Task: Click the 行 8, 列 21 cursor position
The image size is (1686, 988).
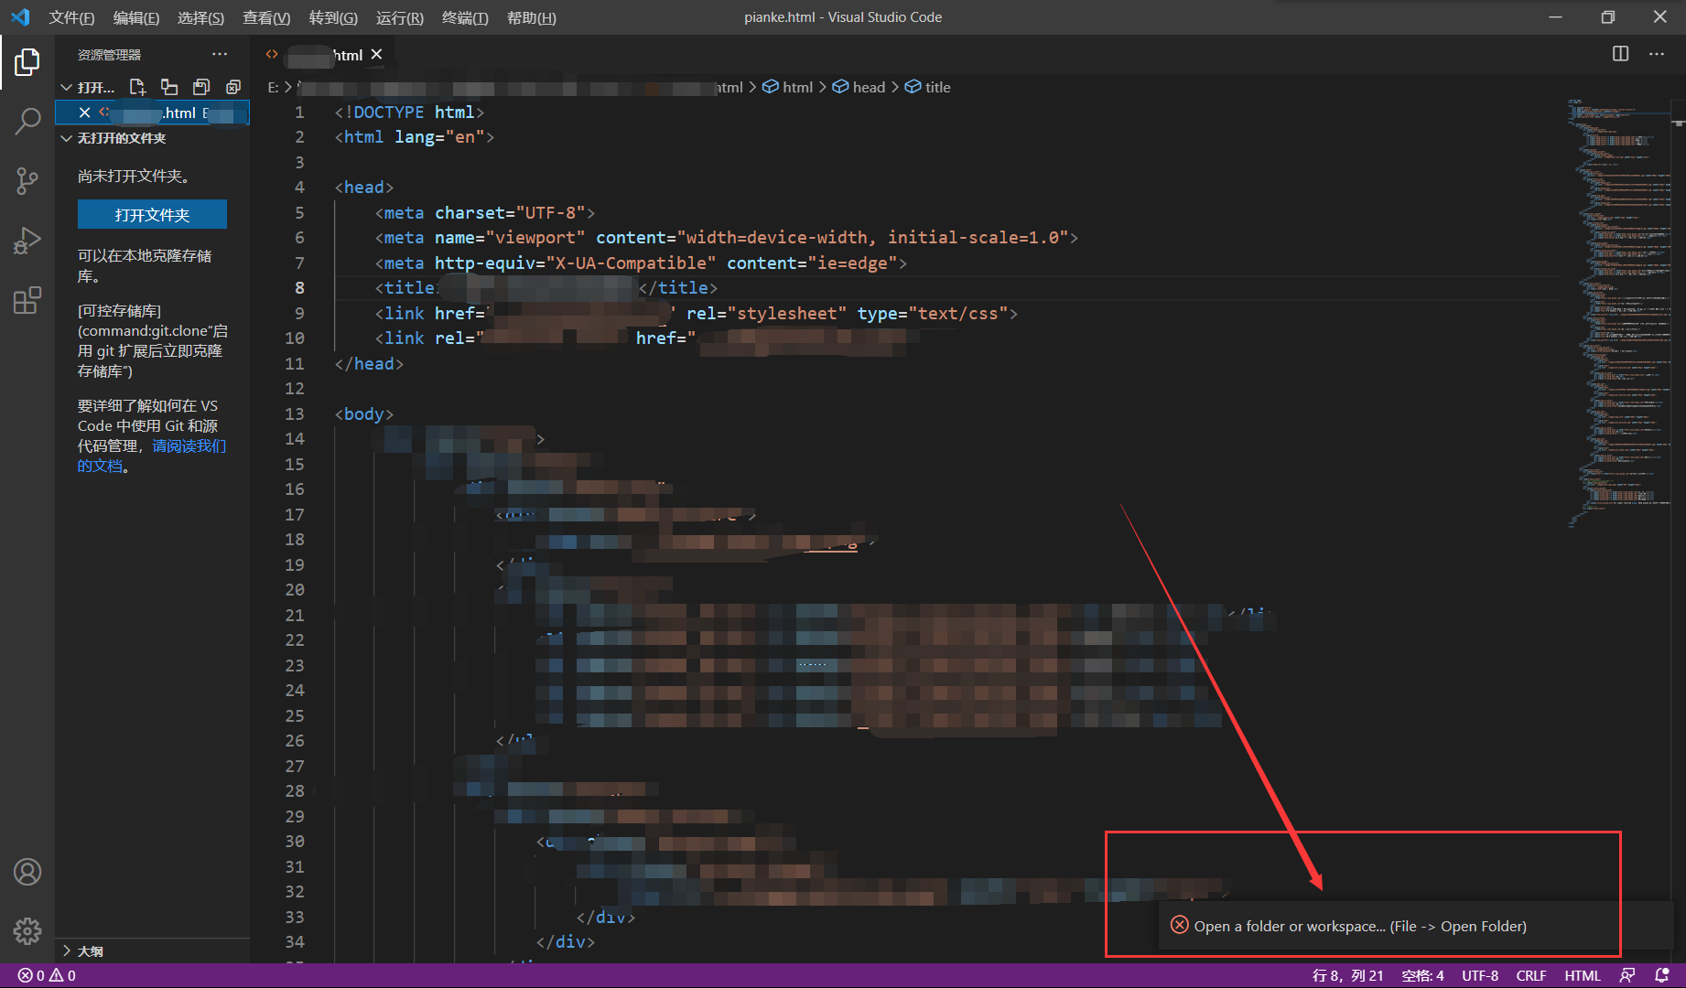Action: click(1347, 975)
